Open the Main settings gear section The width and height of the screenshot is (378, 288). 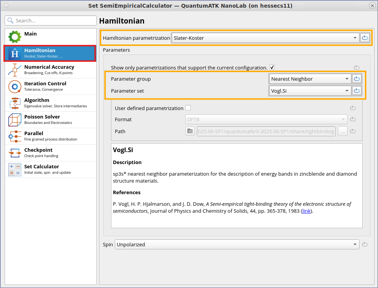click(x=50, y=37)
